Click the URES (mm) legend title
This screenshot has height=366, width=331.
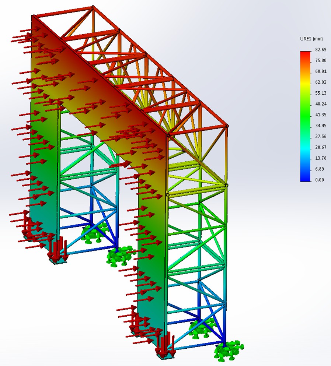click(x=311, y=39)
